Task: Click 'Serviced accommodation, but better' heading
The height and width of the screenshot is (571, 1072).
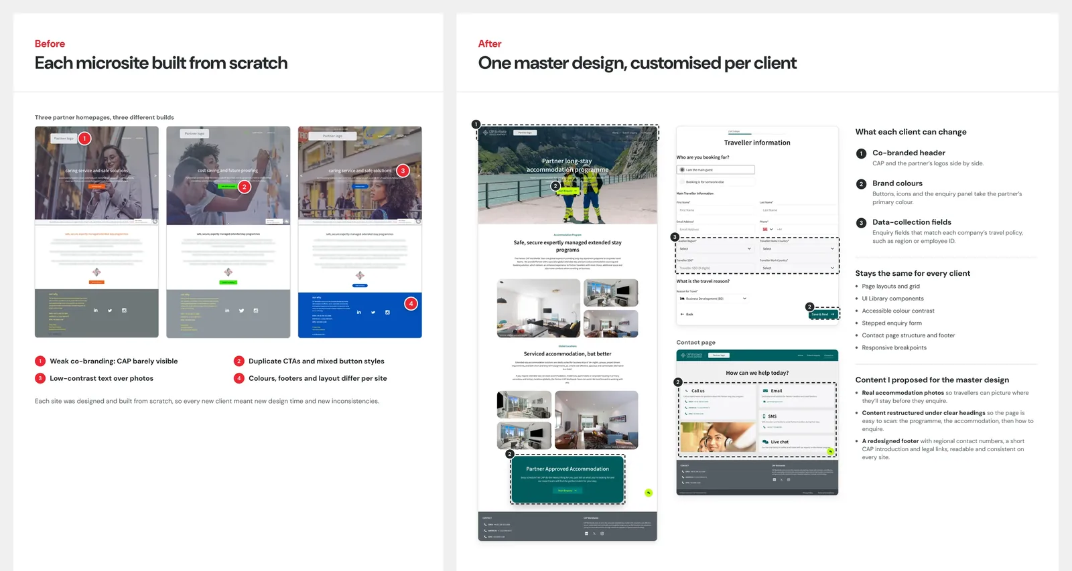Action: (567, 353)
